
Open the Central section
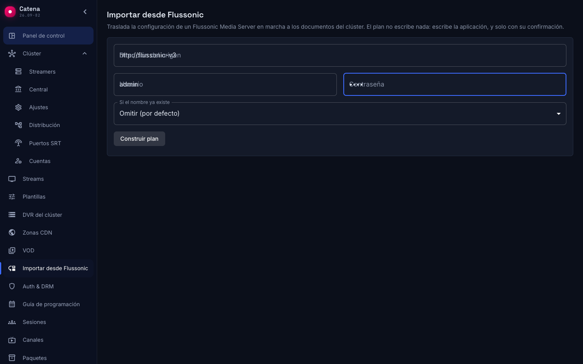48,89
